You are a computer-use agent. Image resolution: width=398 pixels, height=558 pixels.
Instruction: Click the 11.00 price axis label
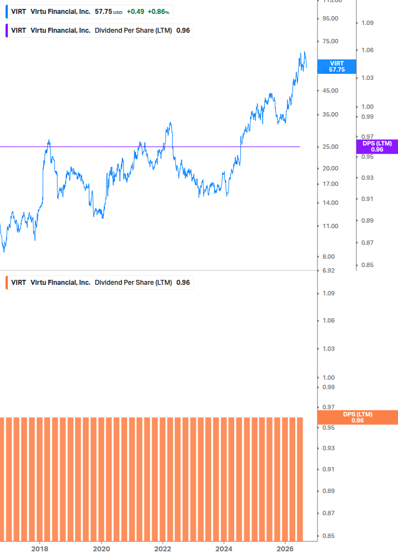[330, 226]
